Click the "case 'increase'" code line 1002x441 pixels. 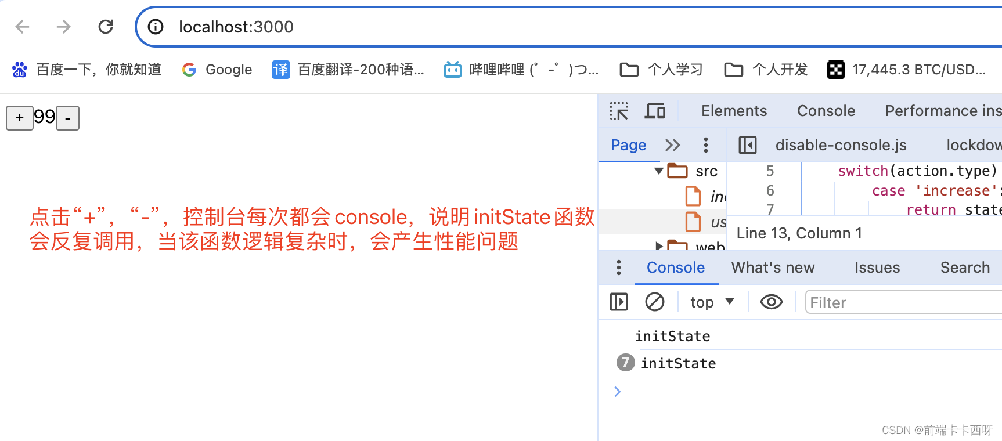pyautogui.click(x=936, y=191)
